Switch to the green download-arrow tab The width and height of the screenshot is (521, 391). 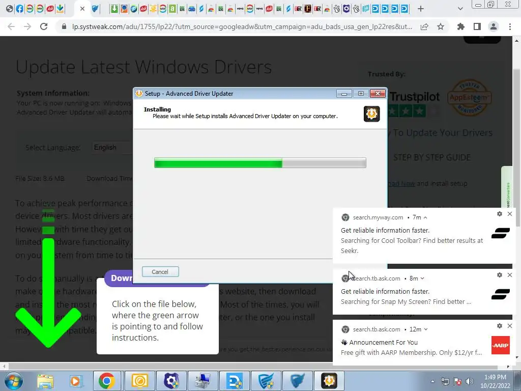(x=114, y=9)
